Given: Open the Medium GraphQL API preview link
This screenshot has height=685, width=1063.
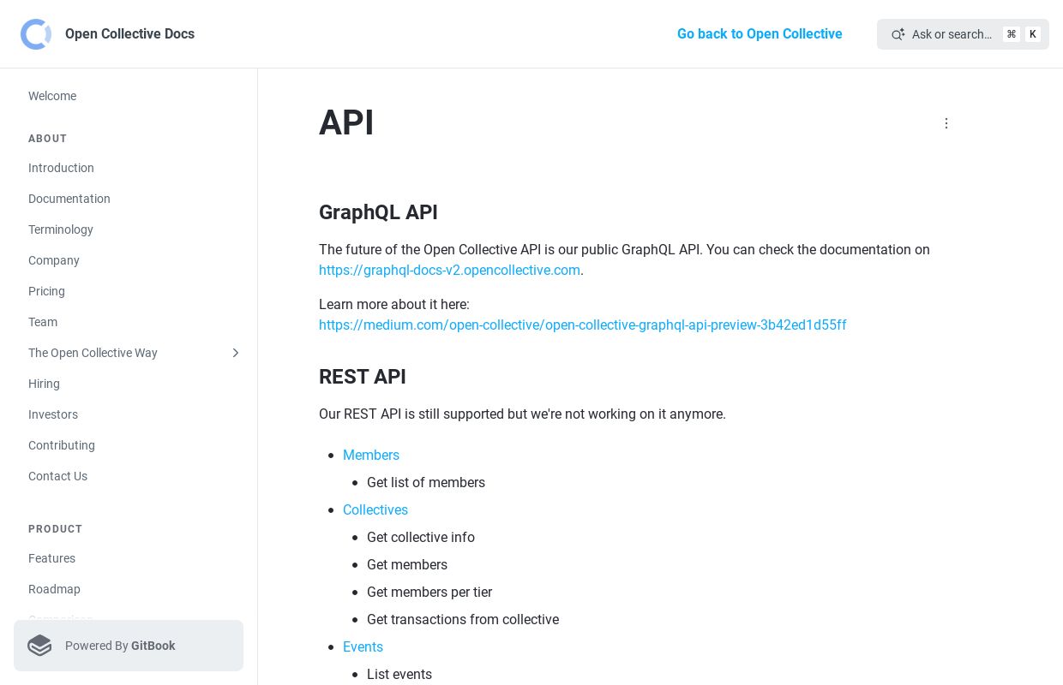Looking at the screenshot, I should pos(583,325).
